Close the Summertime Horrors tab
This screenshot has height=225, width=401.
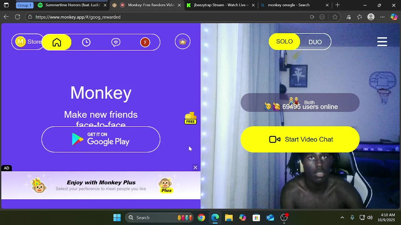tap(105, 5)
